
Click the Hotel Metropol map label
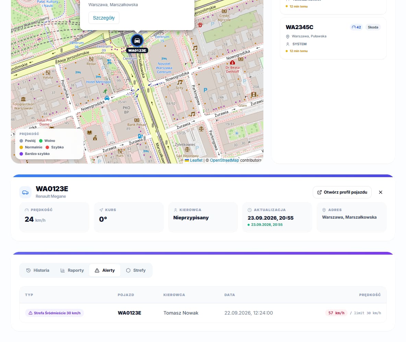(98, 82)
